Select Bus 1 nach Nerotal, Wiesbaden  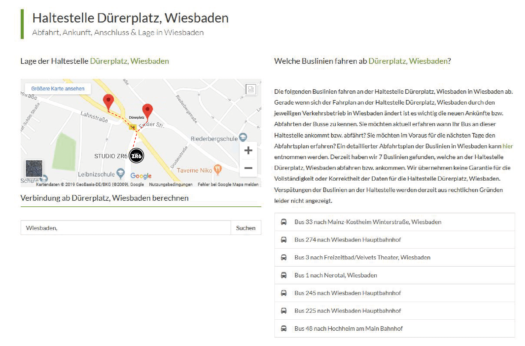(394, 275)
